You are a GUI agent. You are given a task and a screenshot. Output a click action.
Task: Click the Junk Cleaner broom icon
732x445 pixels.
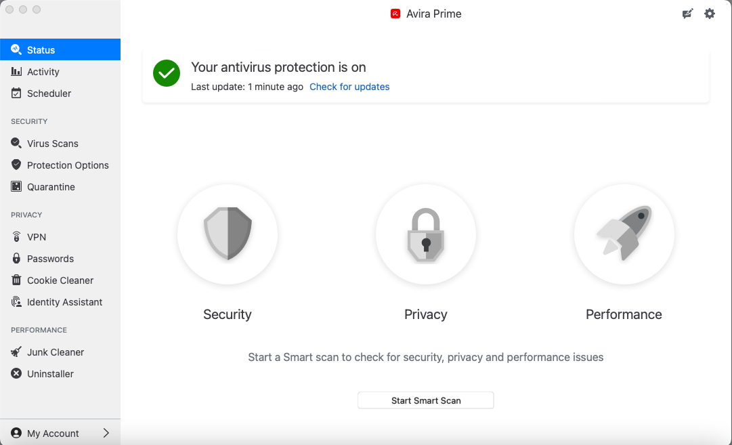click(16, 352)
